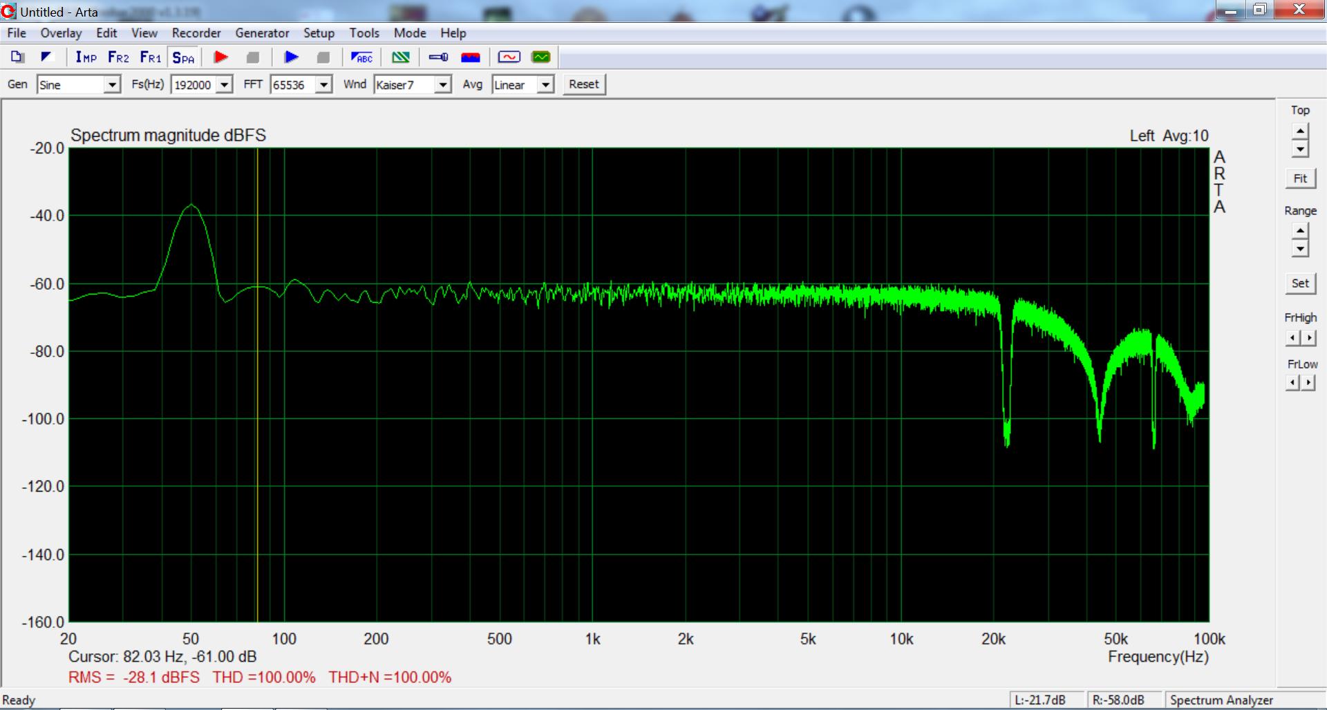Click the Left Avg:10 plot label
Screen dimensions: 1329x710
pos(1169,136)
